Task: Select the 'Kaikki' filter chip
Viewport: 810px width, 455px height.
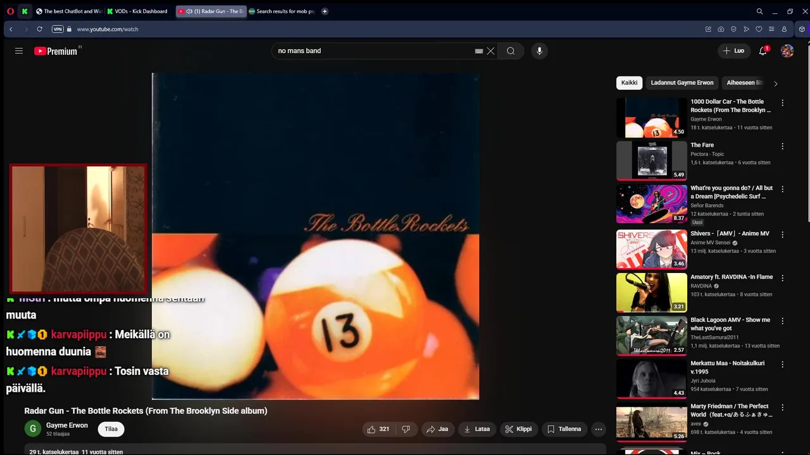Action: pos(629,83)
